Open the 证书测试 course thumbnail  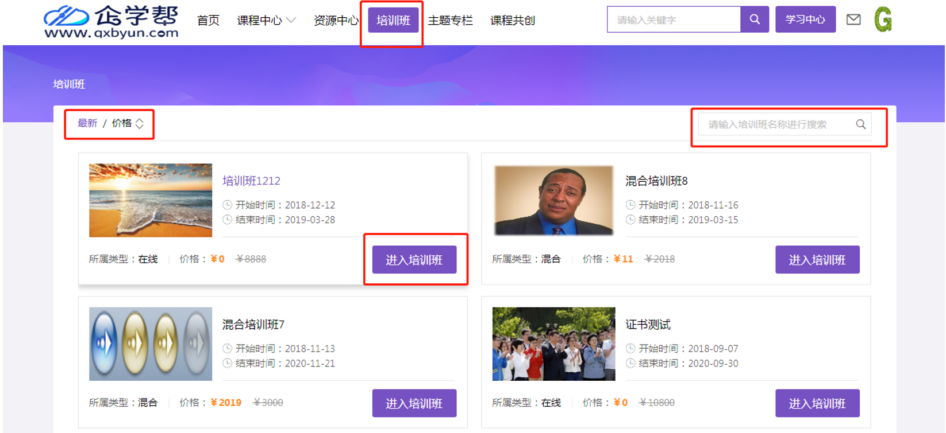(553, 344)
